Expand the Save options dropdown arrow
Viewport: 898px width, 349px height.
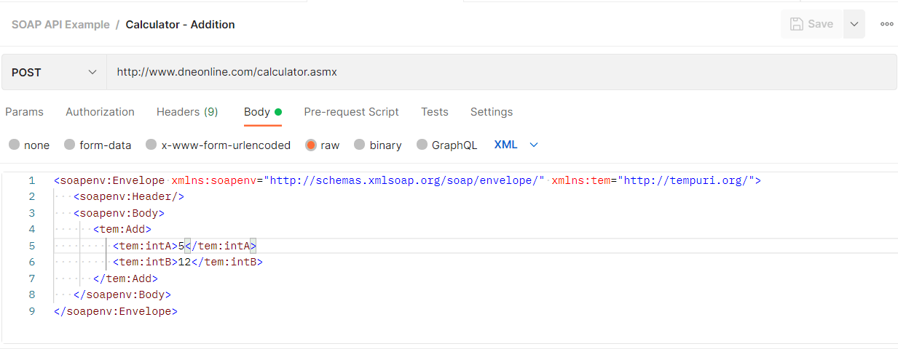[854, 24]
